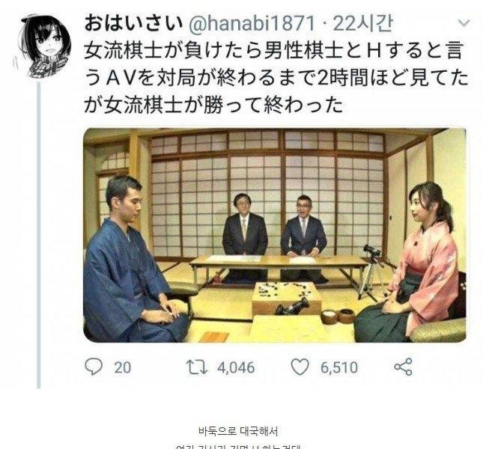
Task: Open the おはいさい display name profile
Action: click(x=133, y=23)
